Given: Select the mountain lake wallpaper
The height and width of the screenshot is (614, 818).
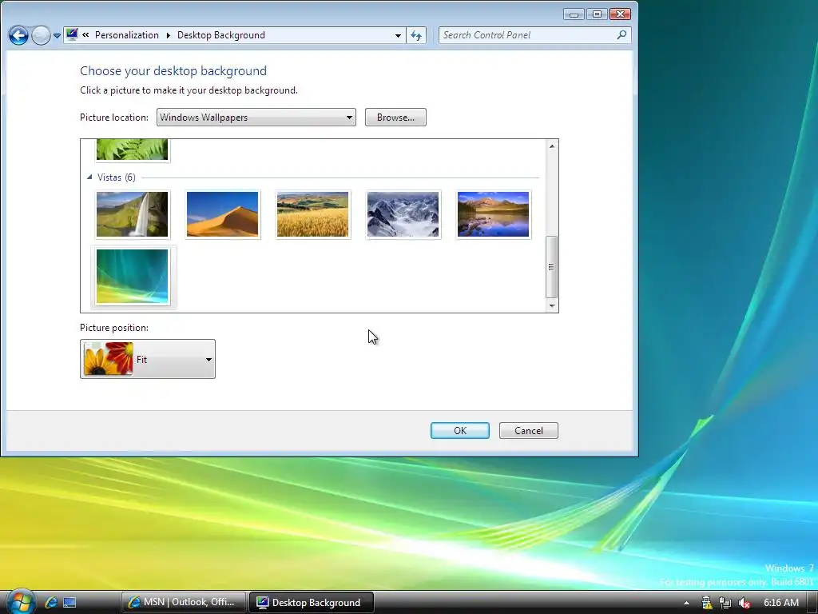Looking at the screenshot, I should click(493, 214).
